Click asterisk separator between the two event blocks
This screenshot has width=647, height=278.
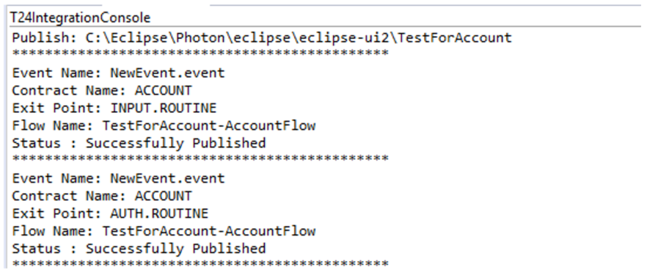[200, 158]
